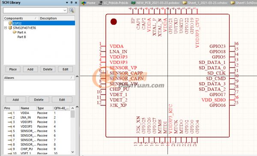The image size is (257, 156).
Task: Open SCH Library panel dropdown arrow menu
Action: (x=67, y=3)
